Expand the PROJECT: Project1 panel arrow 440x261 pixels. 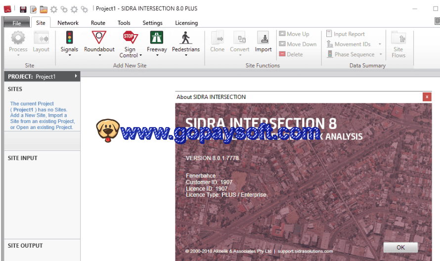[x=76, y=76]
